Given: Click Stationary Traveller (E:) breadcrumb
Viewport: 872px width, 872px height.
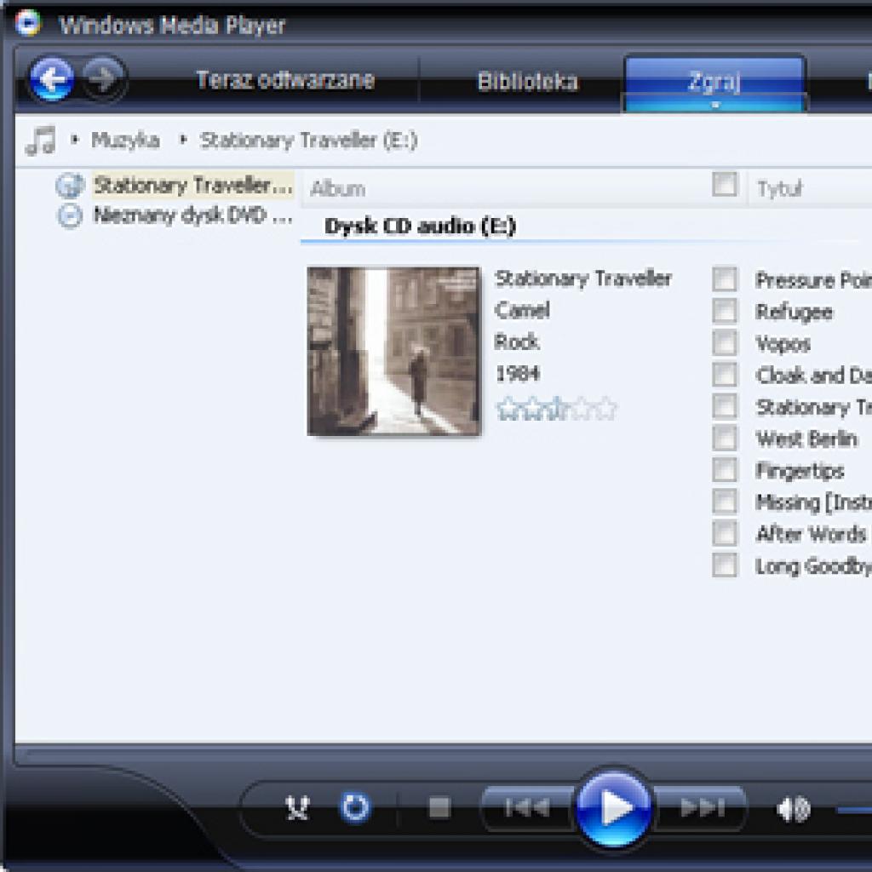Looking at the screenshot, I should (308, 141).
